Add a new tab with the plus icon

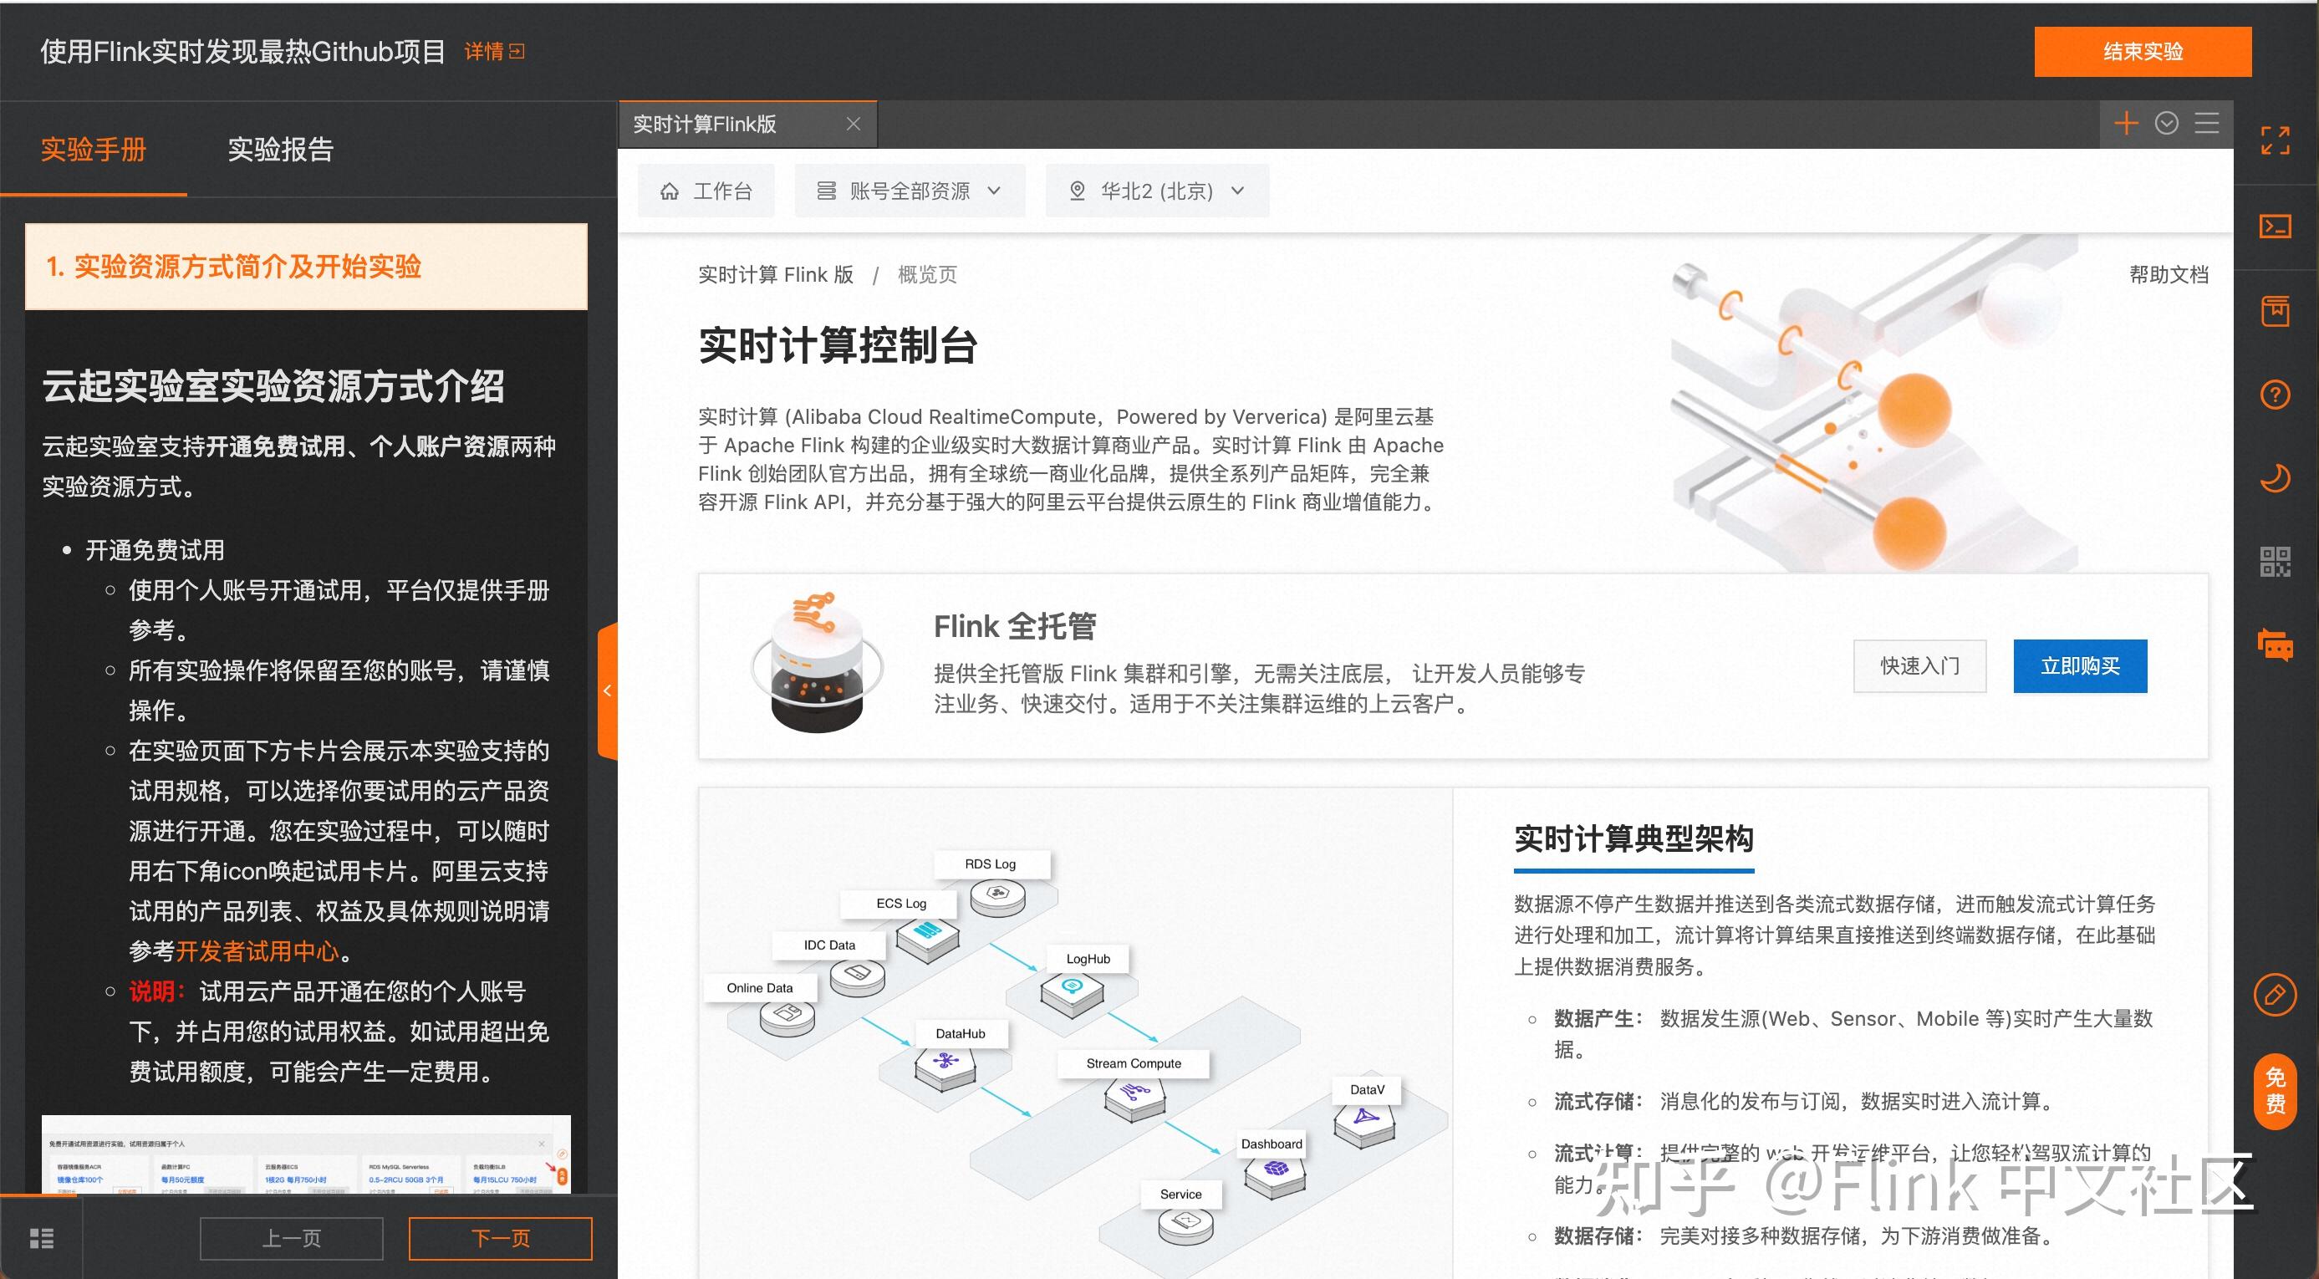[x=2128, y=124]
